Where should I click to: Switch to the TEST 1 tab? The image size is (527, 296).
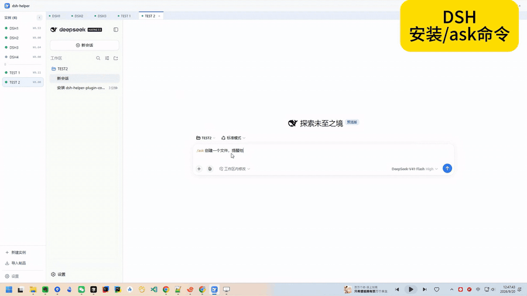(x=124, y=16)
